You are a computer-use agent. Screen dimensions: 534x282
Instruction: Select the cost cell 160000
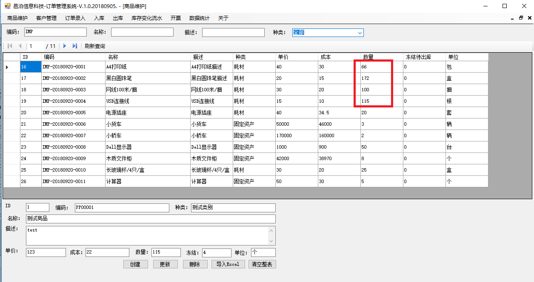tap(339, 135)
